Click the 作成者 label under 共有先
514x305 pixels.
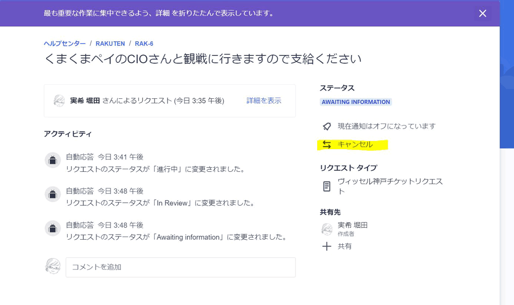pyautogui.click(x=346, y=234)
